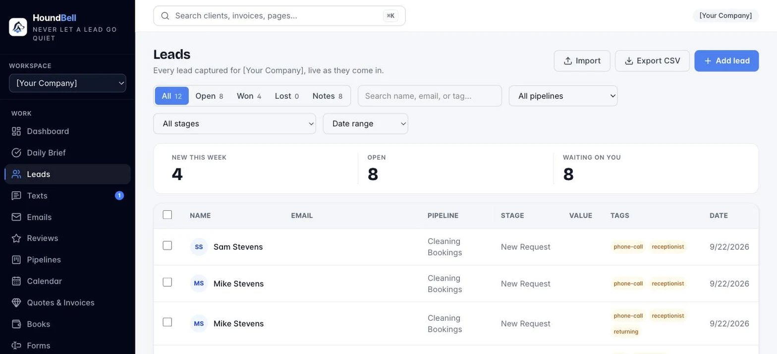The width and height of the screenshot is (777, 354).
Task: Click the Emails envelope icon
Action: tap(16, 217)
